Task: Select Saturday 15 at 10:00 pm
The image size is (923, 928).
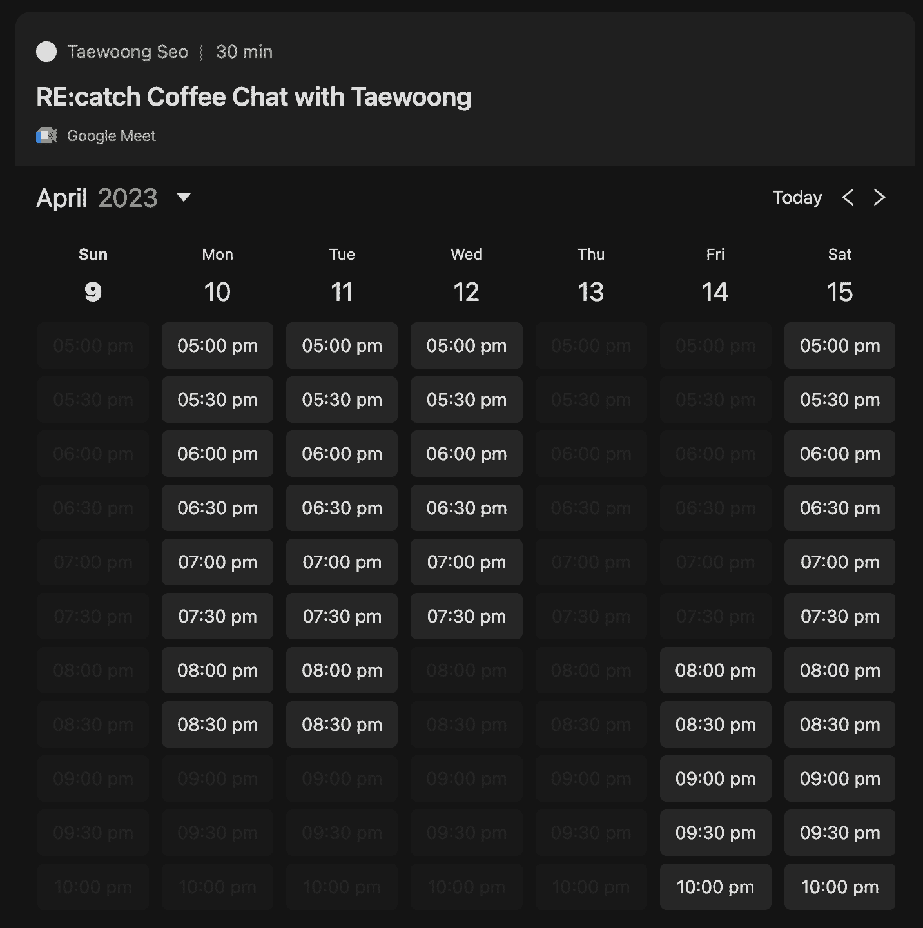Action: pyautogui.click(x=839, y=887)
